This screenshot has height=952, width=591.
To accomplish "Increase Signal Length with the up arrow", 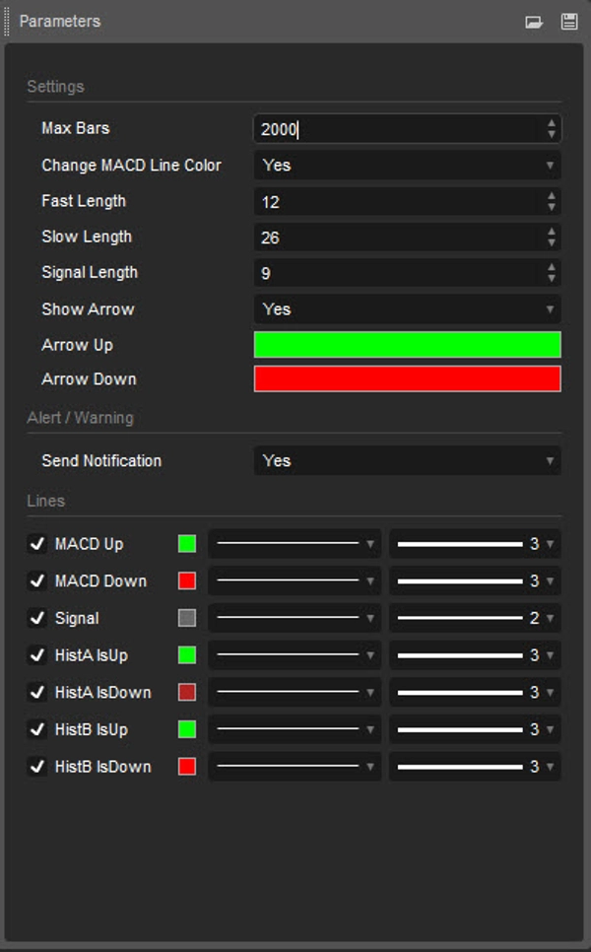I will [x=552, y=267].
